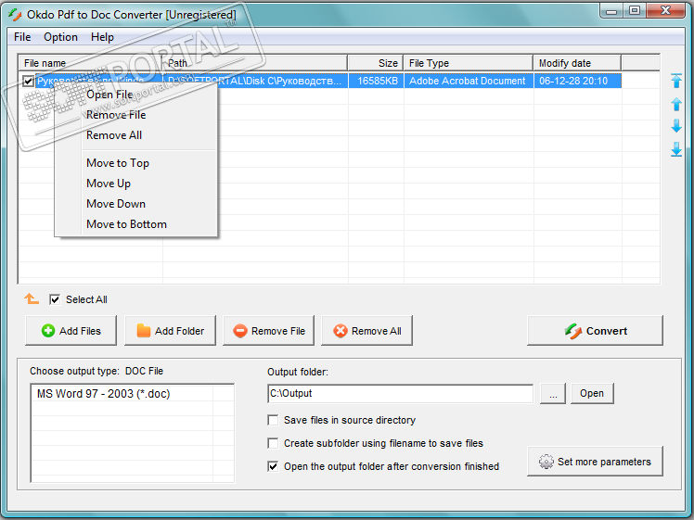Click the Output folder path text field
Screen dimensions: 694x520
point(399,394)
